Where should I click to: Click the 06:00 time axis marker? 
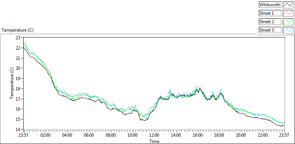coord(89,135)
